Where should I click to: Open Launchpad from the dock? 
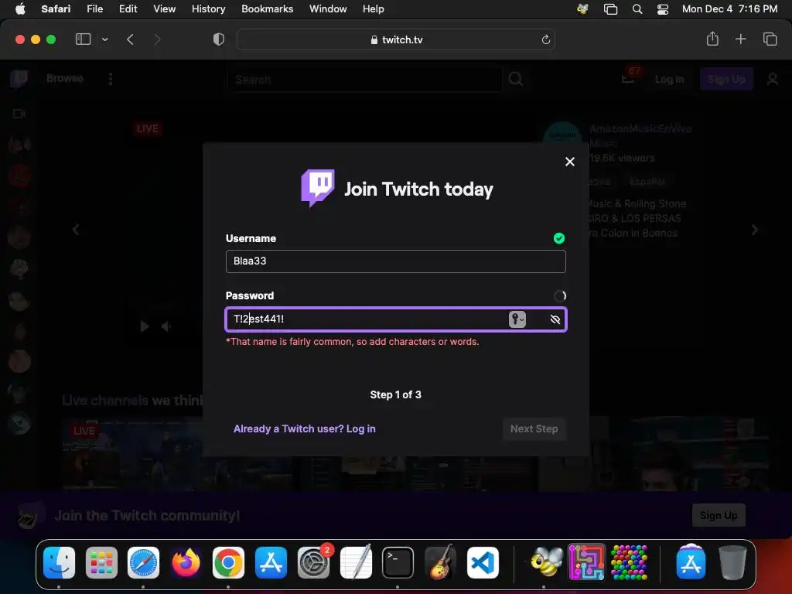101,563
